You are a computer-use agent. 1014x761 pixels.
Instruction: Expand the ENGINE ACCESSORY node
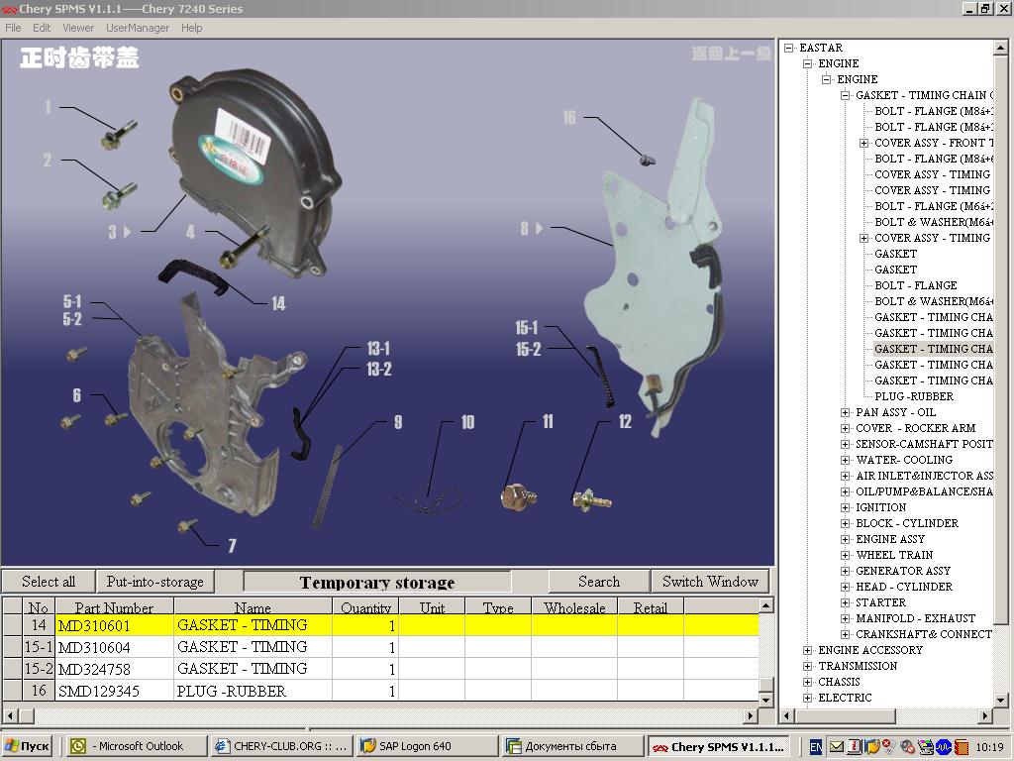(x=807, y=650)
